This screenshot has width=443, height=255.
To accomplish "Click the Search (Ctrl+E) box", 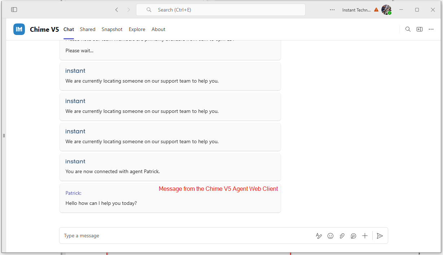I will [221, 10].
